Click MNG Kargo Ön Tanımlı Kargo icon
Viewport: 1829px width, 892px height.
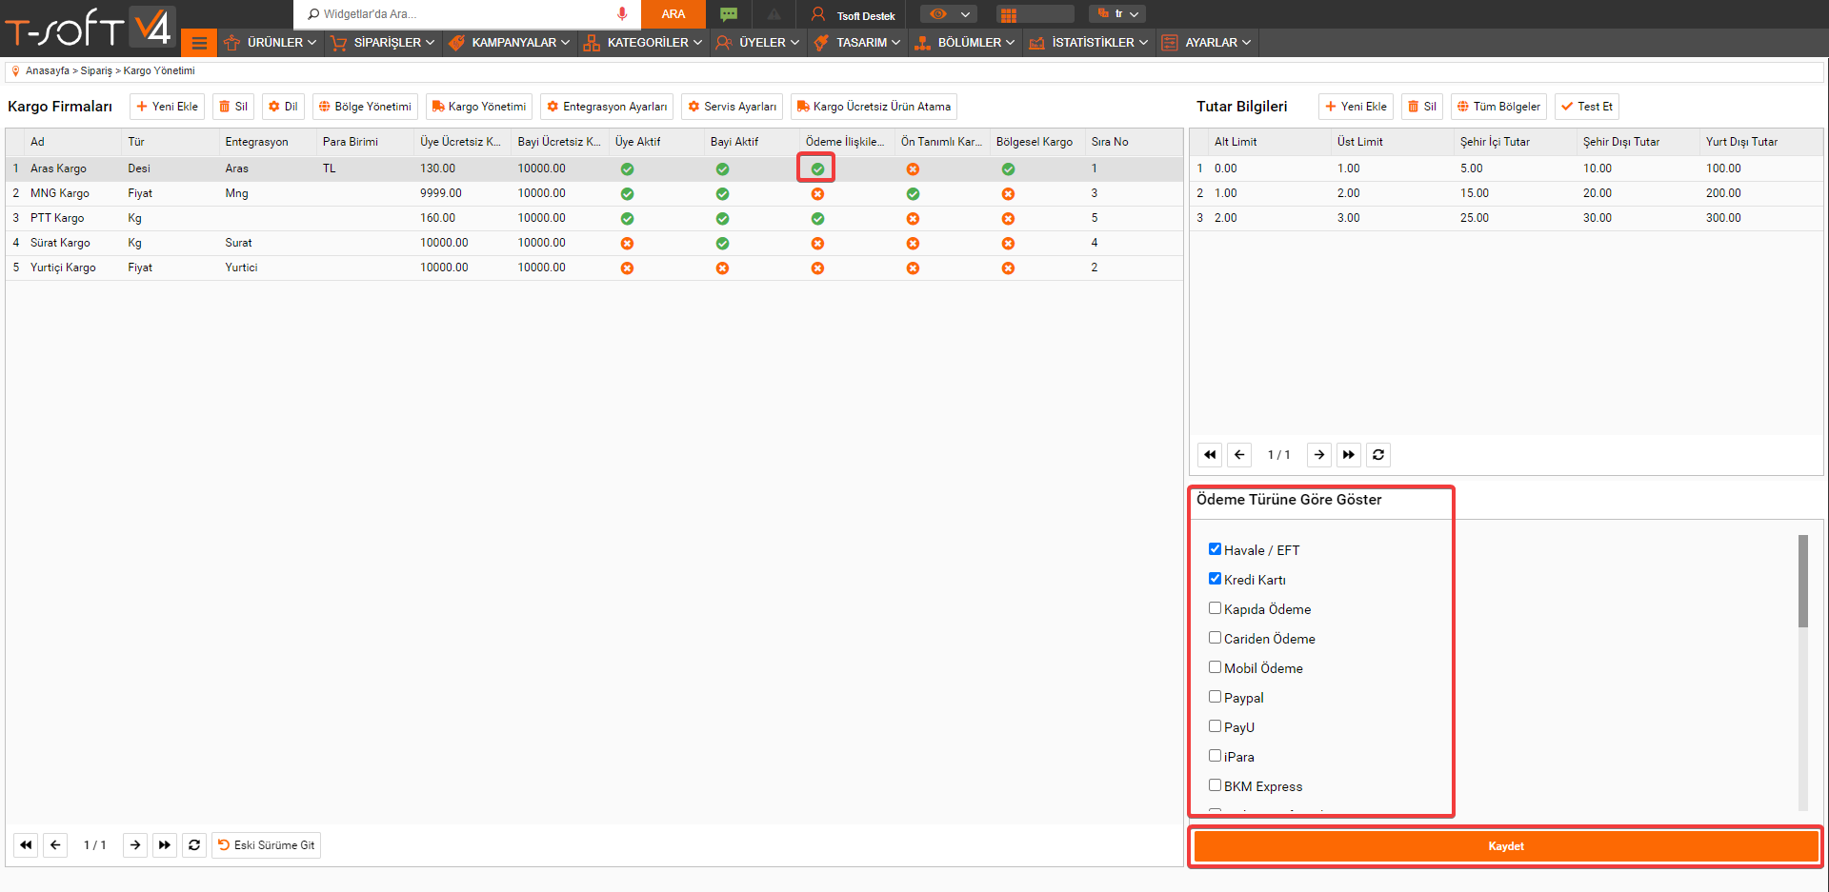pyautogui.click(x=913, y=194)
